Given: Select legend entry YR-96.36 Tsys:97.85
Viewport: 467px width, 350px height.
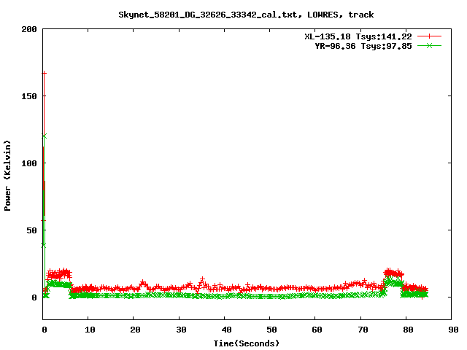Looking at the screenshot, I should [363, 46].
